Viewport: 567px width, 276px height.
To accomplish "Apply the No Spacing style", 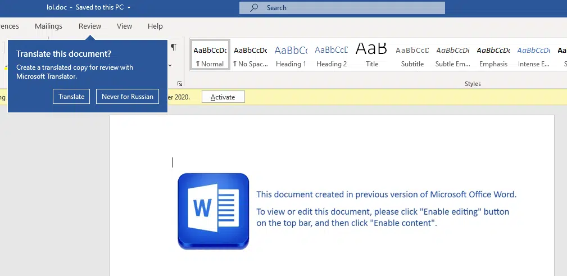I will 250,55.
